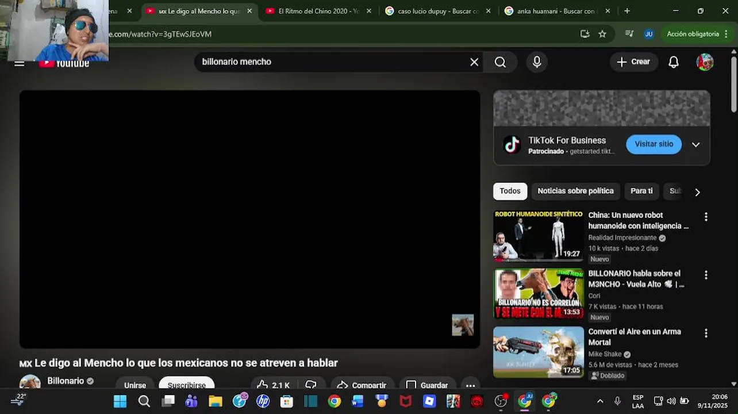This screenshot has height=414, width=738.
Task: Click the Acción obligatoria button
Action: point(697,34)
